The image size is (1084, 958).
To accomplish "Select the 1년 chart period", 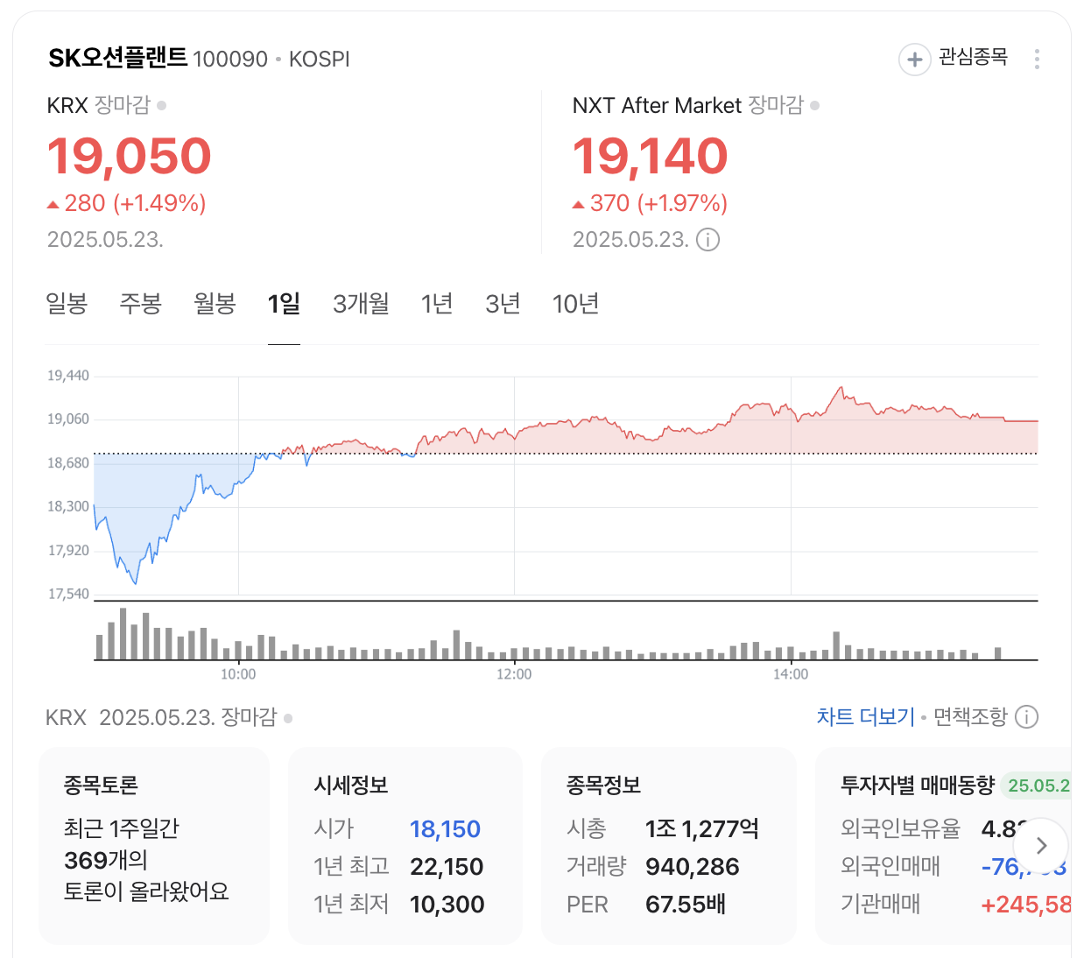I will click(x=437, y=303).
